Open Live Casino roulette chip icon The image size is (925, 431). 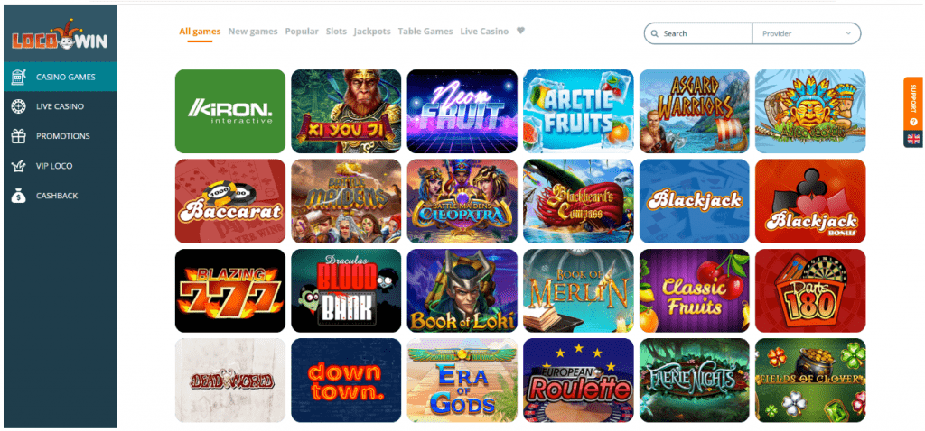[x=18, y=106]
